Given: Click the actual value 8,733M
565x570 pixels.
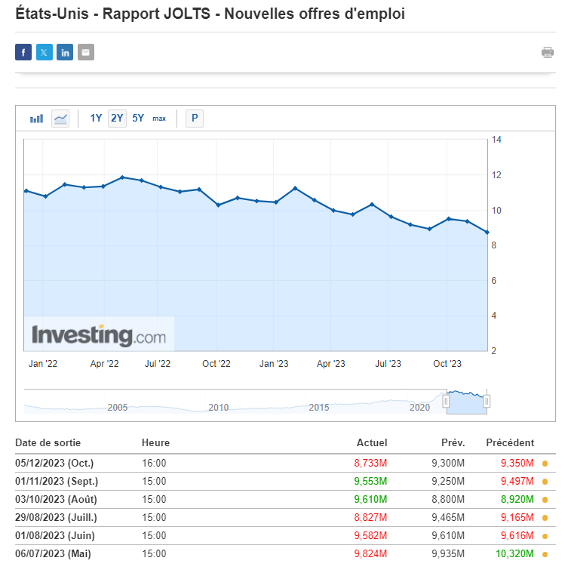Looking at the screenshot, I should (x=370, y=463).
